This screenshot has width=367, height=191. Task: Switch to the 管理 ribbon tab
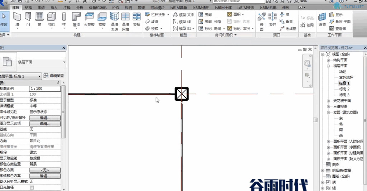141,8
